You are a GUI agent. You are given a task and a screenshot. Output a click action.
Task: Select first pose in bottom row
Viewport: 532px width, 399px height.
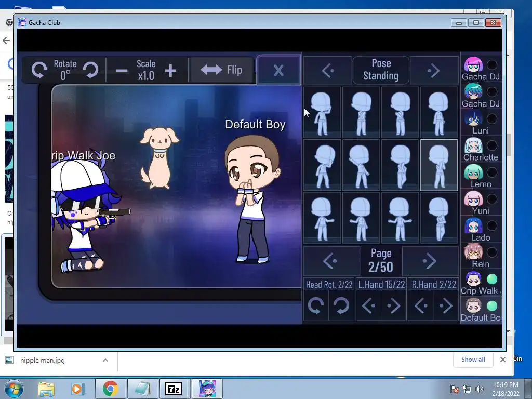click(x=322, y=218)
